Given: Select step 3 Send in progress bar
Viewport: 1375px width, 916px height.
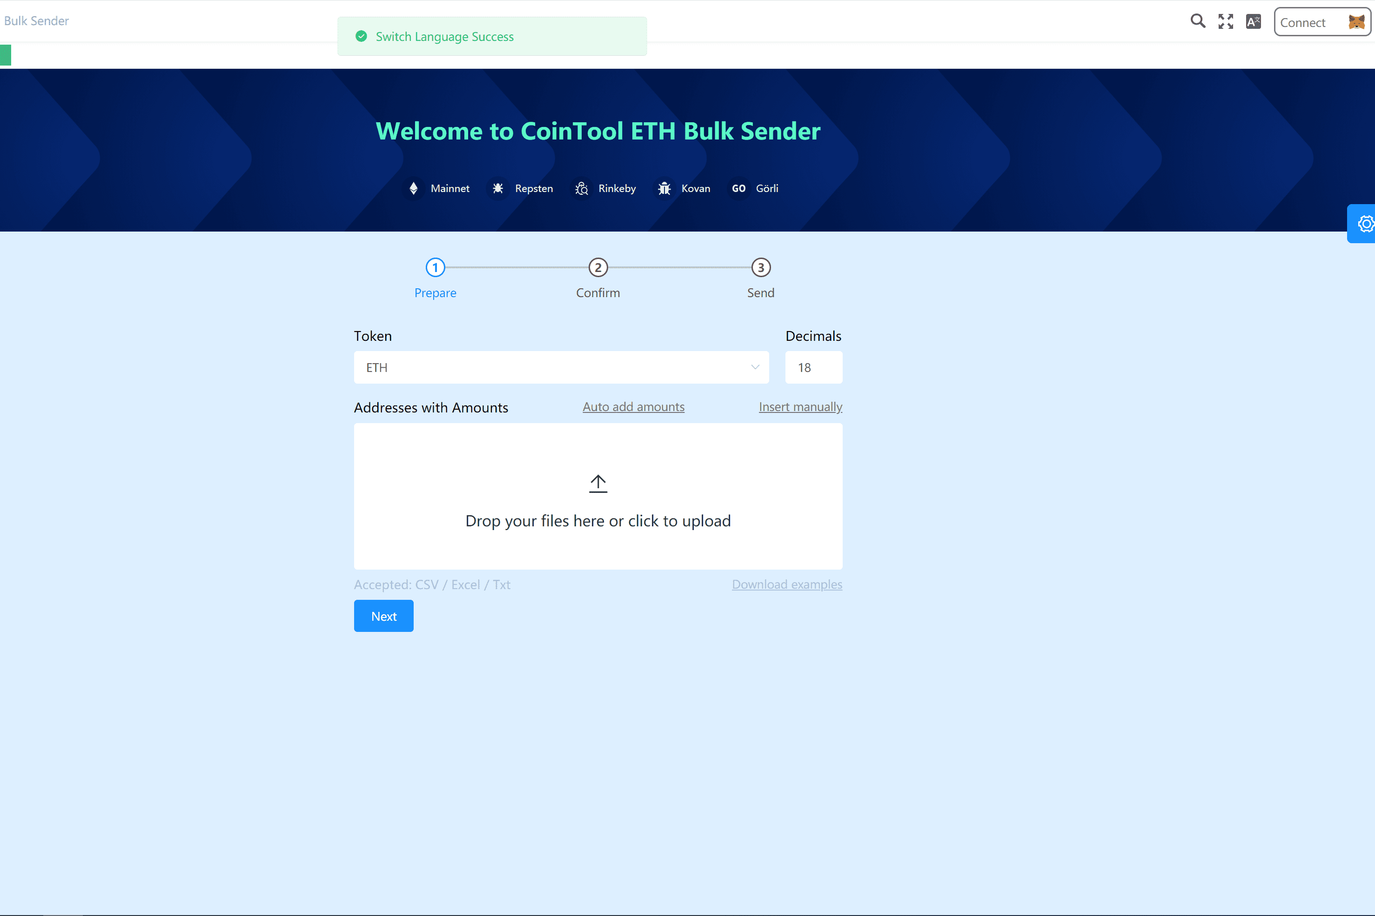Looking at the screenshot, I should click(760, 267).
